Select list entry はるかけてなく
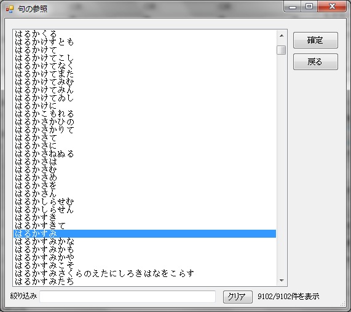351x312 pixels. click(144, 66)
